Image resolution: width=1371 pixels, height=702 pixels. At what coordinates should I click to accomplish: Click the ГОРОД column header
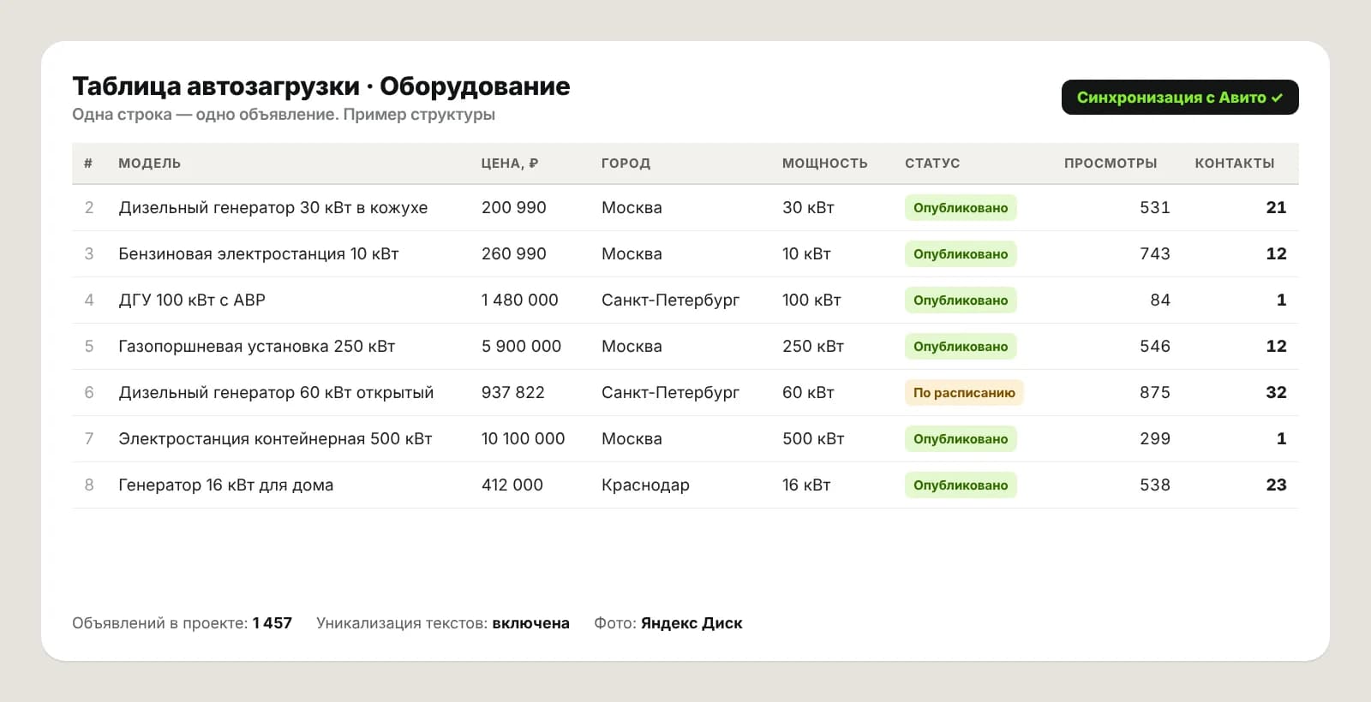(x=626, y=164)
